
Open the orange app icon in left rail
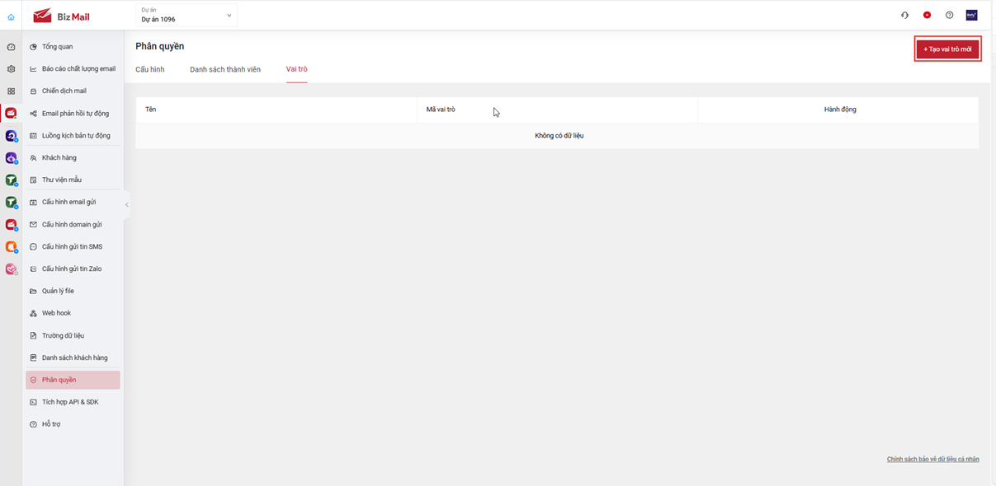point(11,246)
